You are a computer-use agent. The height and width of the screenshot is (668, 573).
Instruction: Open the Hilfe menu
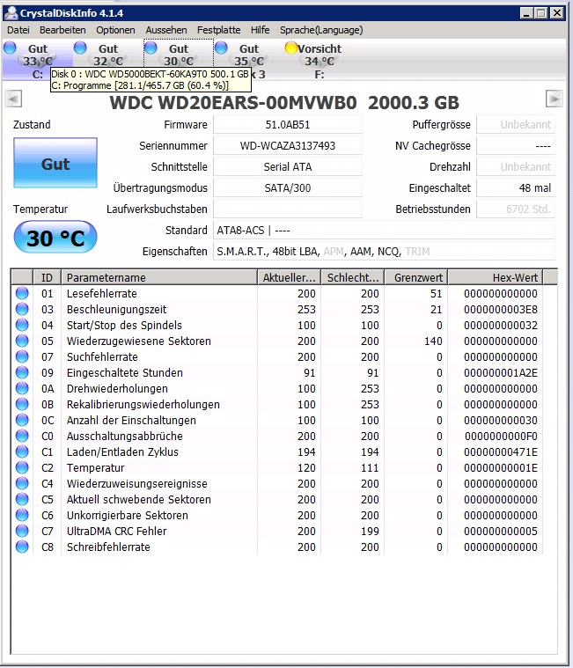[x=260, y=30]
